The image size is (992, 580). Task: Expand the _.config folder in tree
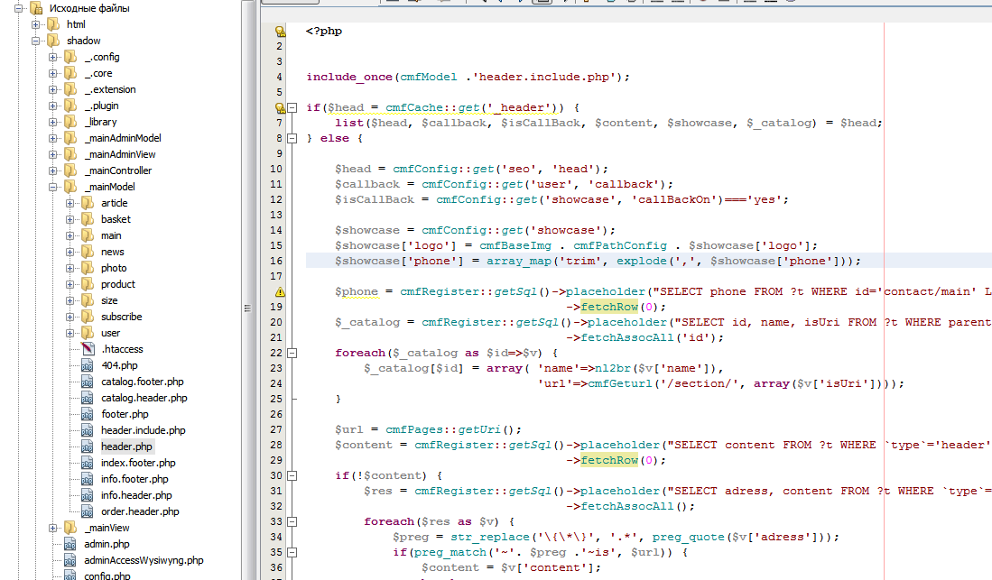coord(53,57)
